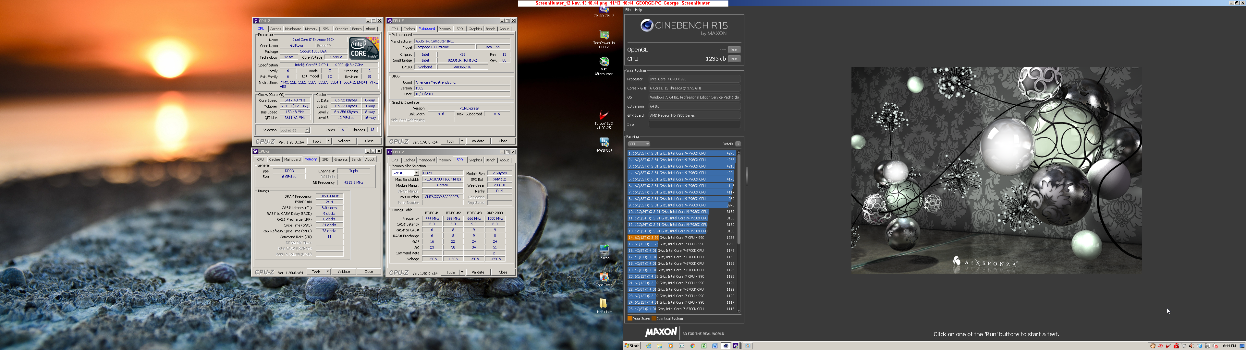The width and height of the screenshot is (1246, 350).
Task: Switch to Caches tab in CPU-tab CPU-Z window
Action: pyautogui.click(x=275, y=29)
